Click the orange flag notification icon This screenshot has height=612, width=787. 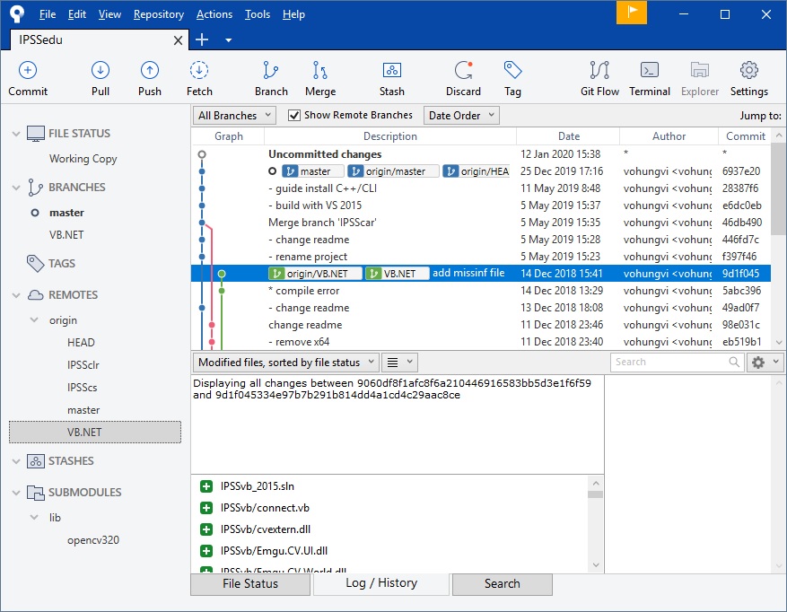[632, 13]
